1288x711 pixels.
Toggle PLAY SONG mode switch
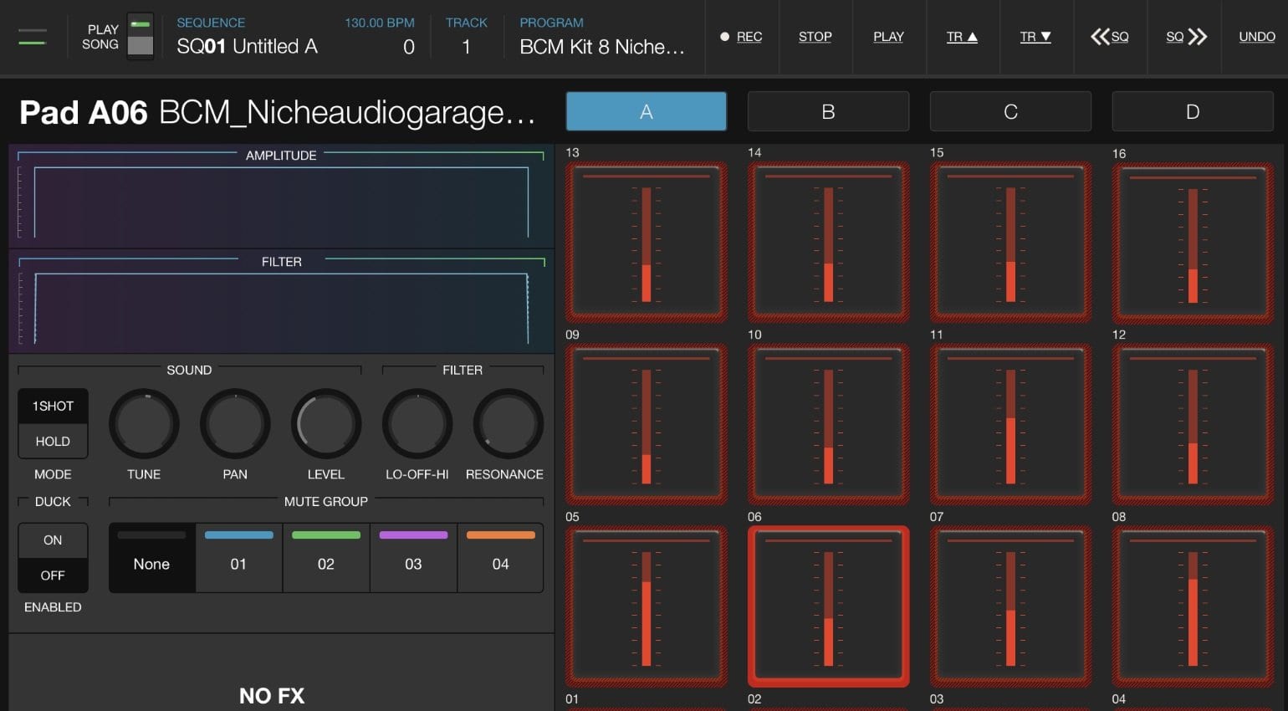(x=139, y=37)
